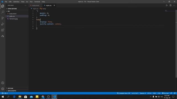Screen dimensions: 177x99
Task: Select the UTF-8 encoding indicator
Action: [149, 93]
